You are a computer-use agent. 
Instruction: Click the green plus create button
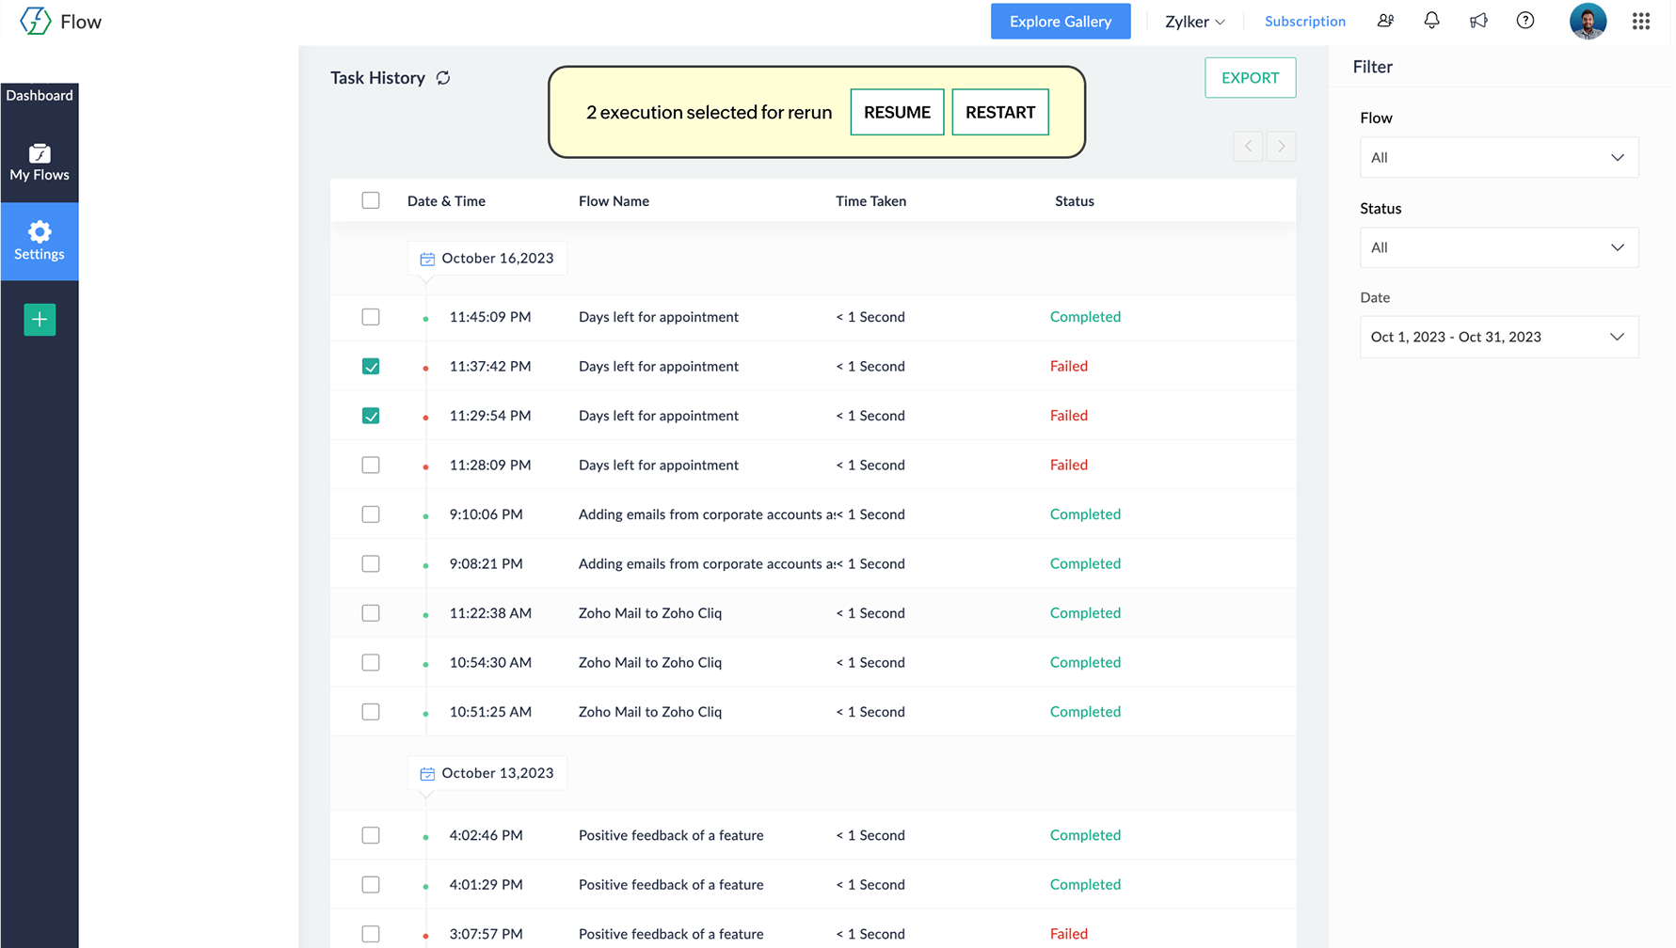(x=40, y=320)
